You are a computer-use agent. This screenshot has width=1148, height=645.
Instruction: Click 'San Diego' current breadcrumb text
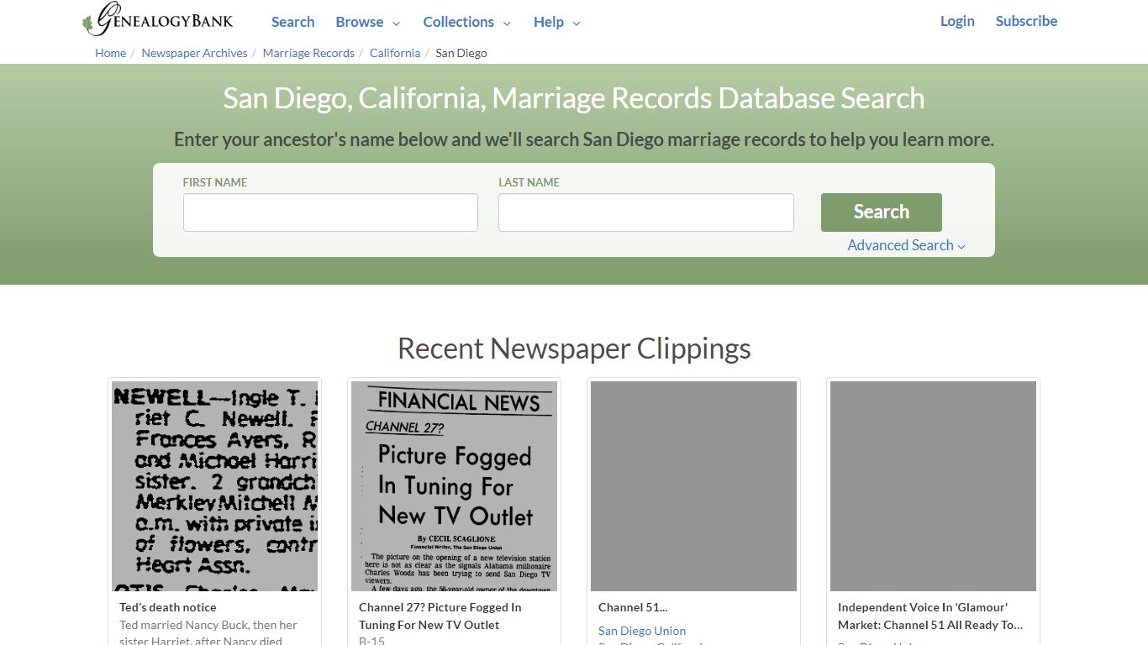click(461, 53)
